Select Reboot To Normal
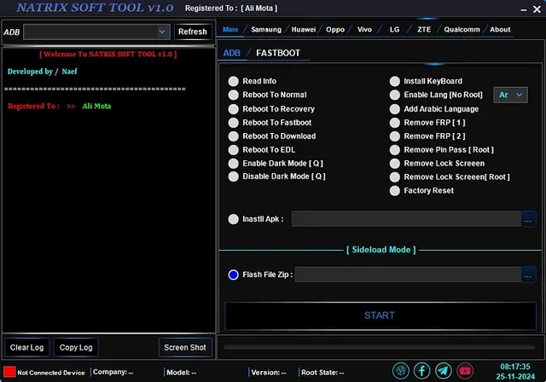 (233, 95)
